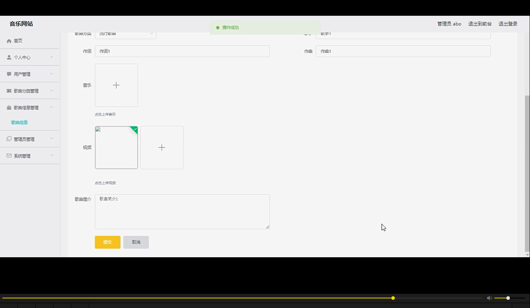Open the 个人中心 menu
This screenshot has height=308, width=530.
pos(29,57)
